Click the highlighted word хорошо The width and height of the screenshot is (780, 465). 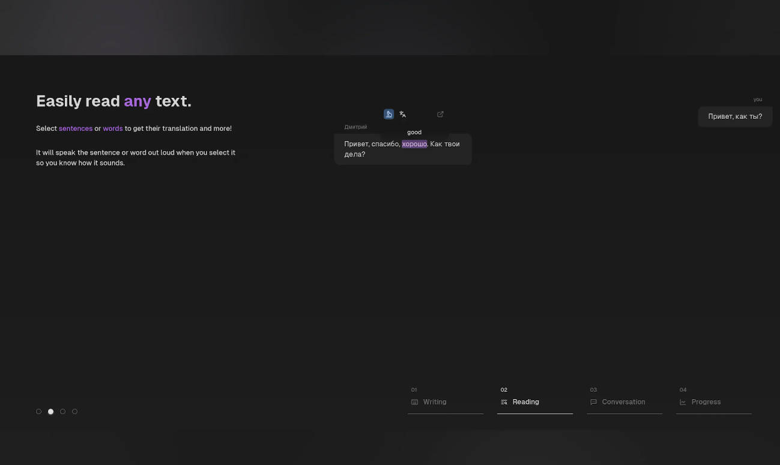(x=414, y=144)
